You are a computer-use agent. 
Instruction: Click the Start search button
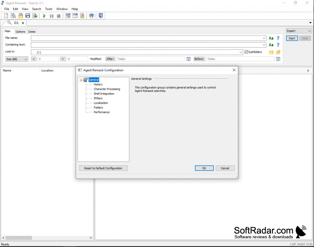point(292,39)
